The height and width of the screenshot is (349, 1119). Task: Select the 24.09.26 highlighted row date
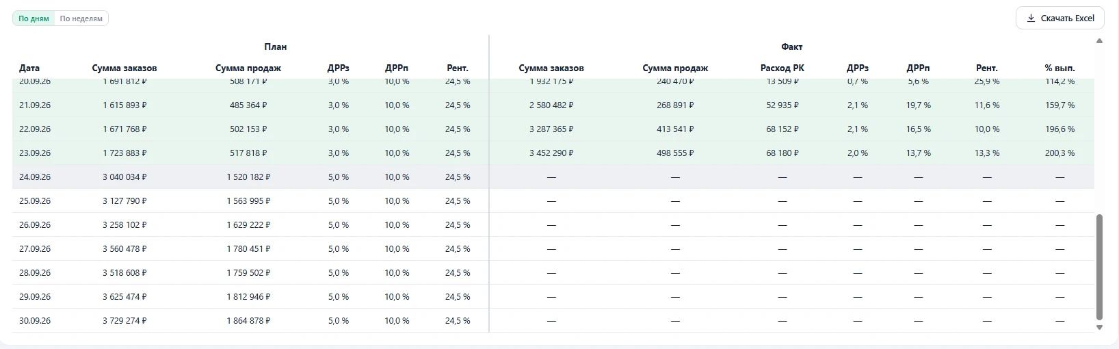pos(35,177)
